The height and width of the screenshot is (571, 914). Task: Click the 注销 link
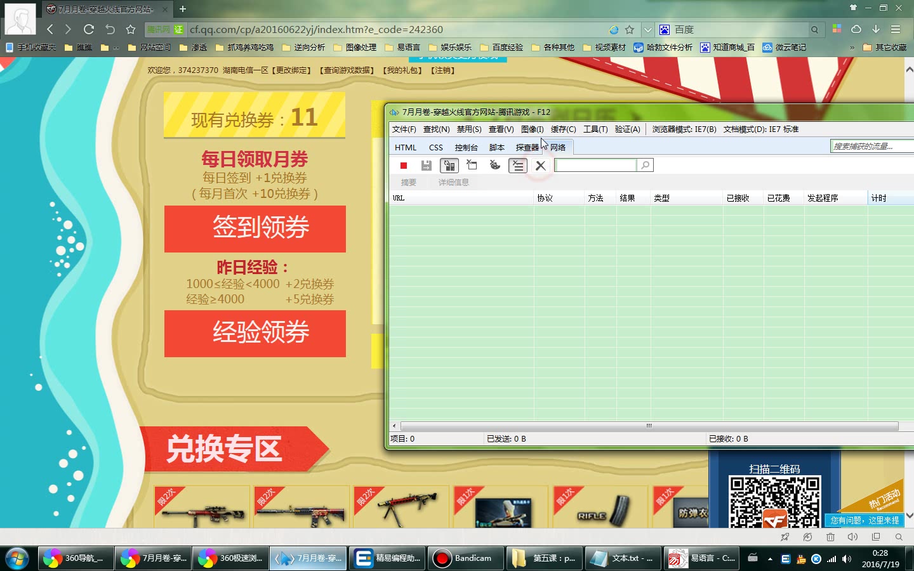pyautogui.click(x=443, y=70)
